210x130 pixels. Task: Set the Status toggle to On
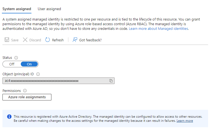[x=29, y=64]
